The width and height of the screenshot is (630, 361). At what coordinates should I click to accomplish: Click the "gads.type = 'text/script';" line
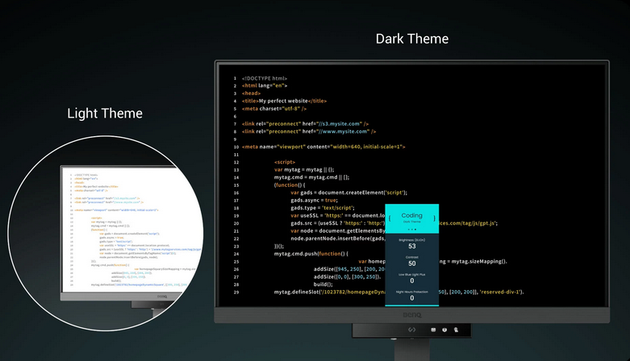(323, 208)
